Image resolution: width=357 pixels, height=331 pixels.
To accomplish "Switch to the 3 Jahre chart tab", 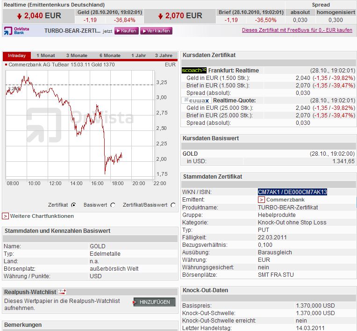I will click(x=164, y=55).
